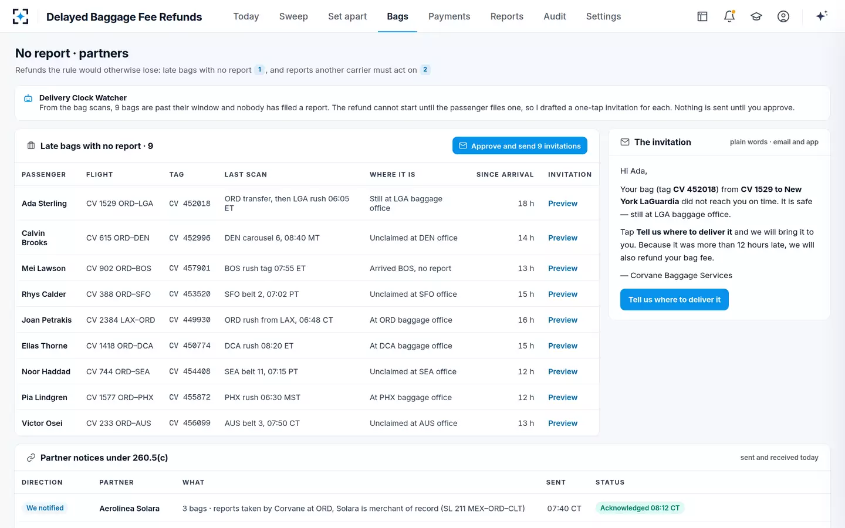Click the Delivery Clock Watcher bot icon
The image size is (845, 528).
(28, 99)
